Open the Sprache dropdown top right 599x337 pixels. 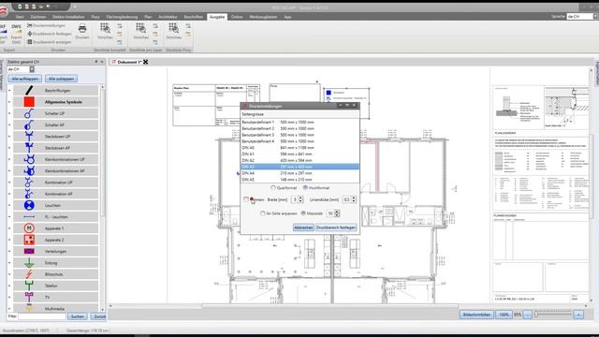tap(595, 17)
